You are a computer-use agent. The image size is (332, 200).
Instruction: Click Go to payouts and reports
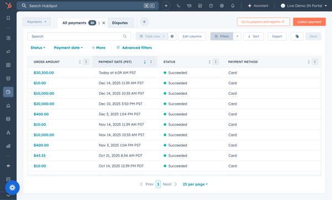click(x=263, y=22)
